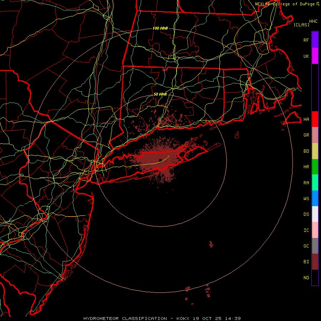The width and height of the screenshot is (321, 321).
Task: Click the RF legend label
Action: click(306, 40)
